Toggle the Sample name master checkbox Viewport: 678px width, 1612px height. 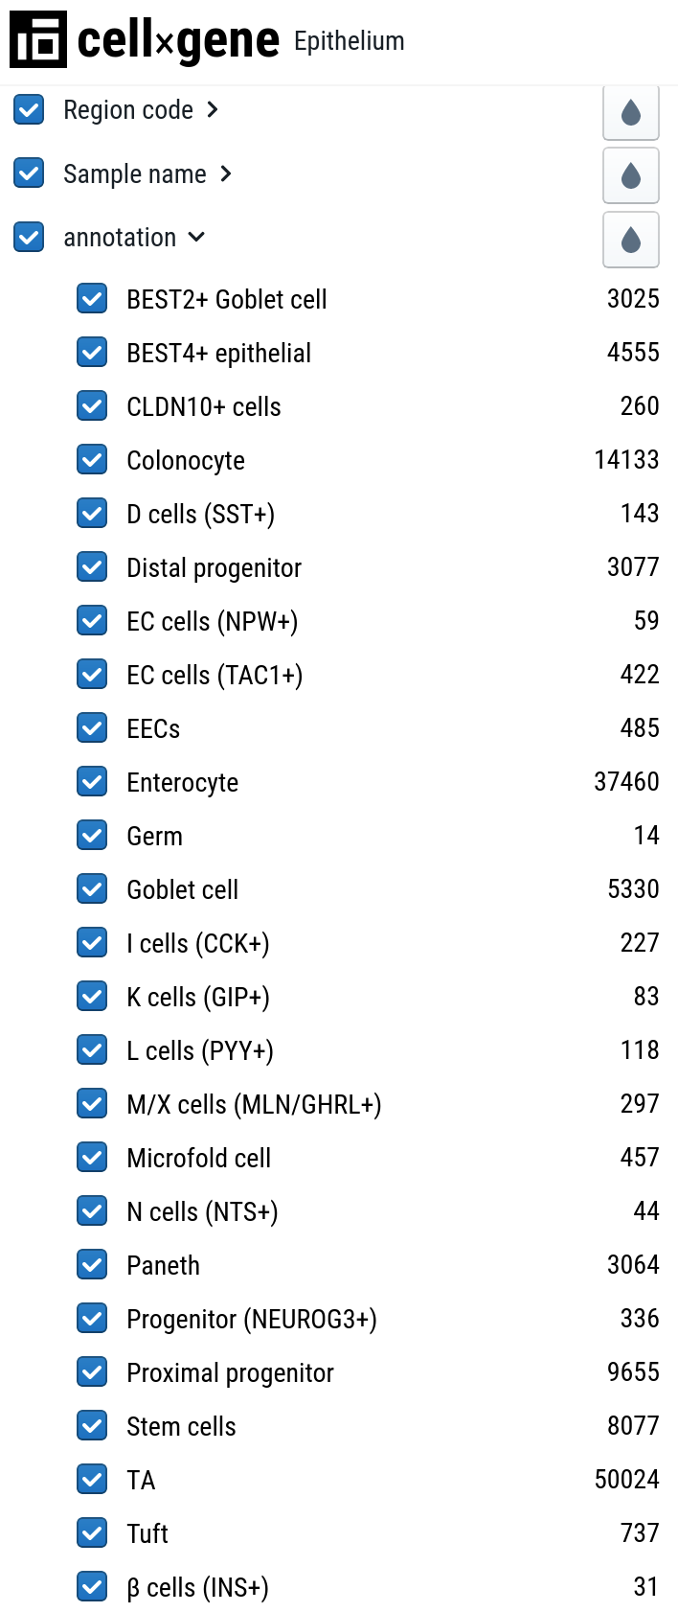tap(29, 173)
